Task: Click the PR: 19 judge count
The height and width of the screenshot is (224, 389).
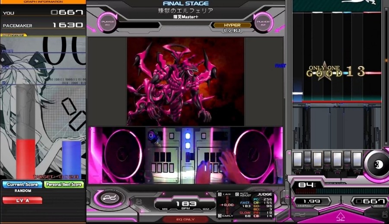Action: click(x=263, y=213)
